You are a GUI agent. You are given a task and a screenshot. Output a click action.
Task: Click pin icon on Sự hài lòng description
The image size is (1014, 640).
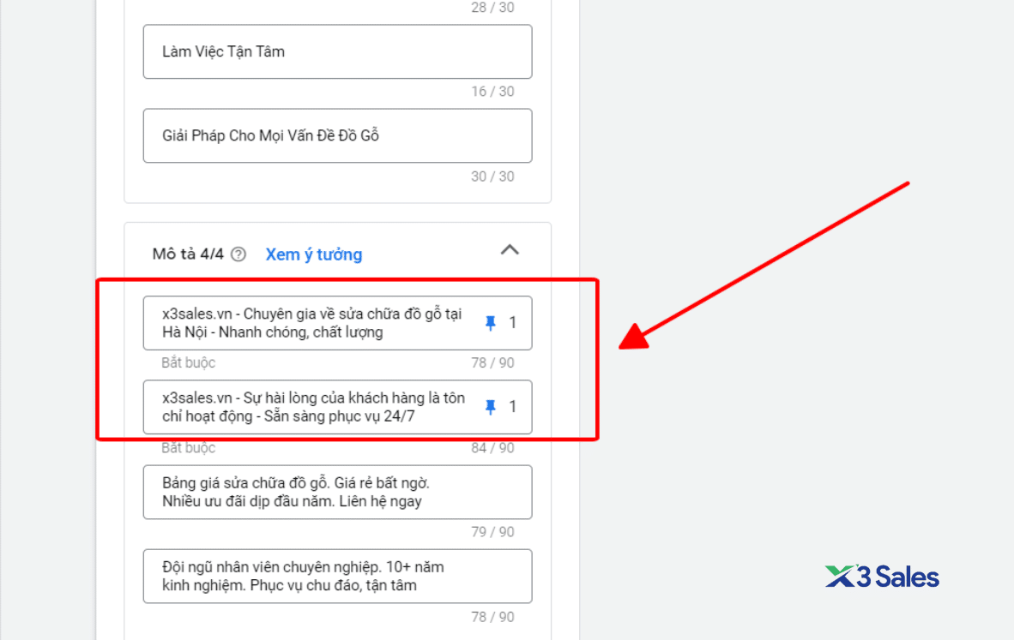click(x=491, y=407)
